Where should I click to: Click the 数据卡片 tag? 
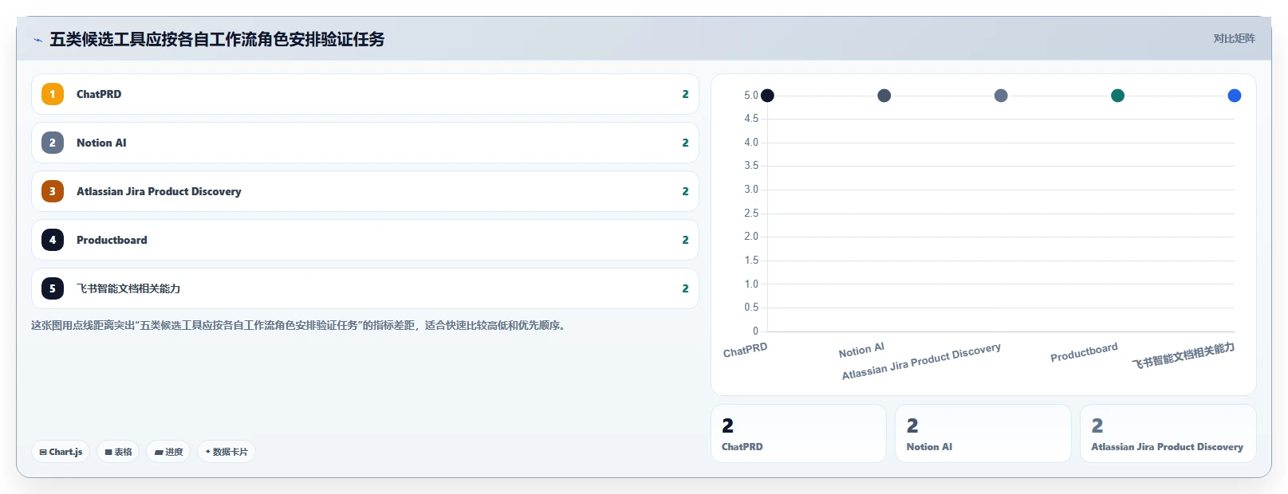point(226,452)
